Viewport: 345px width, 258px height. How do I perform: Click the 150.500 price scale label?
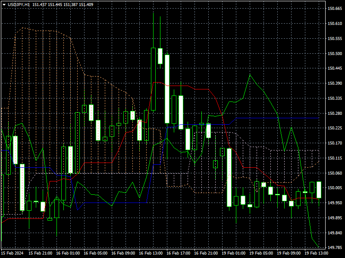point(334,53)
